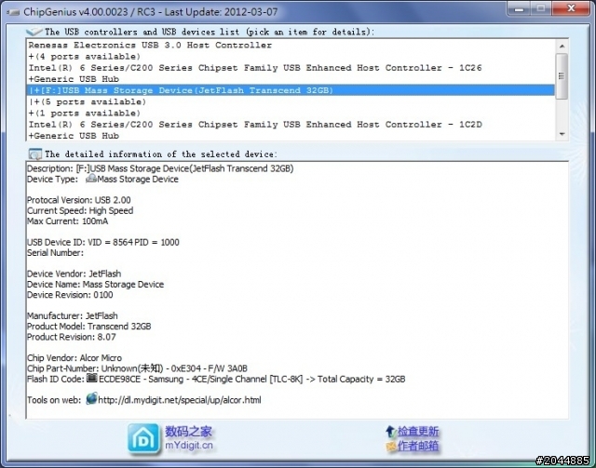
Task: Click the 'Chip Vendor: Alcor Micro' line
Action: click(74, 358)
